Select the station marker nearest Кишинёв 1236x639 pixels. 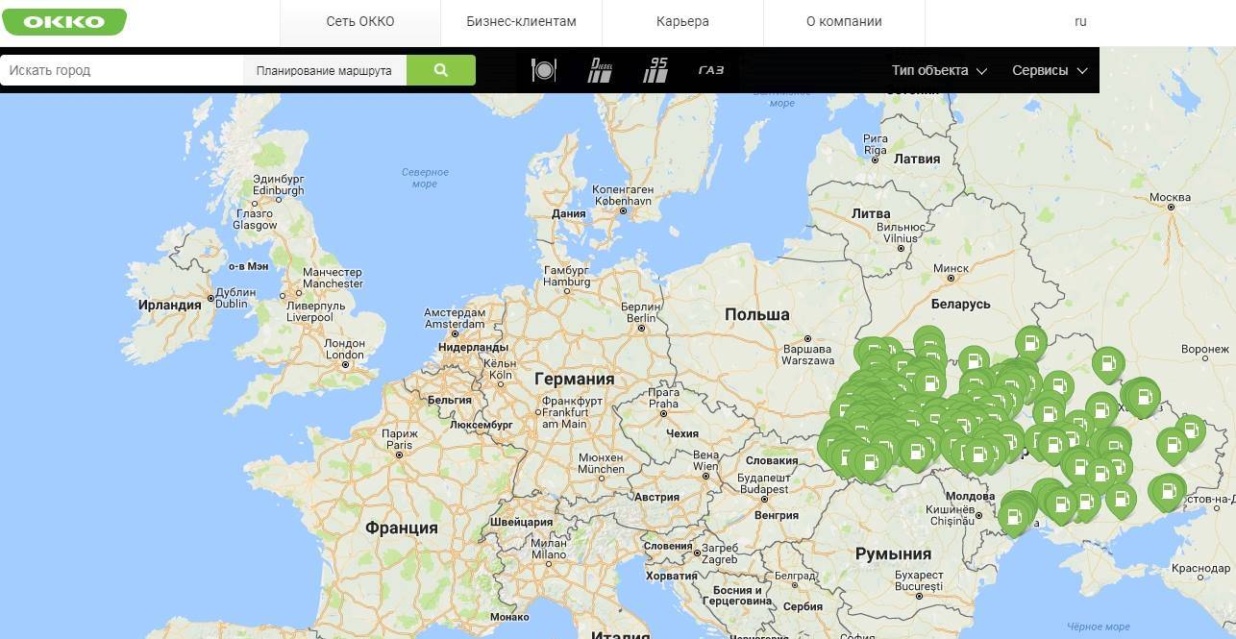(x=1014, y=516)
